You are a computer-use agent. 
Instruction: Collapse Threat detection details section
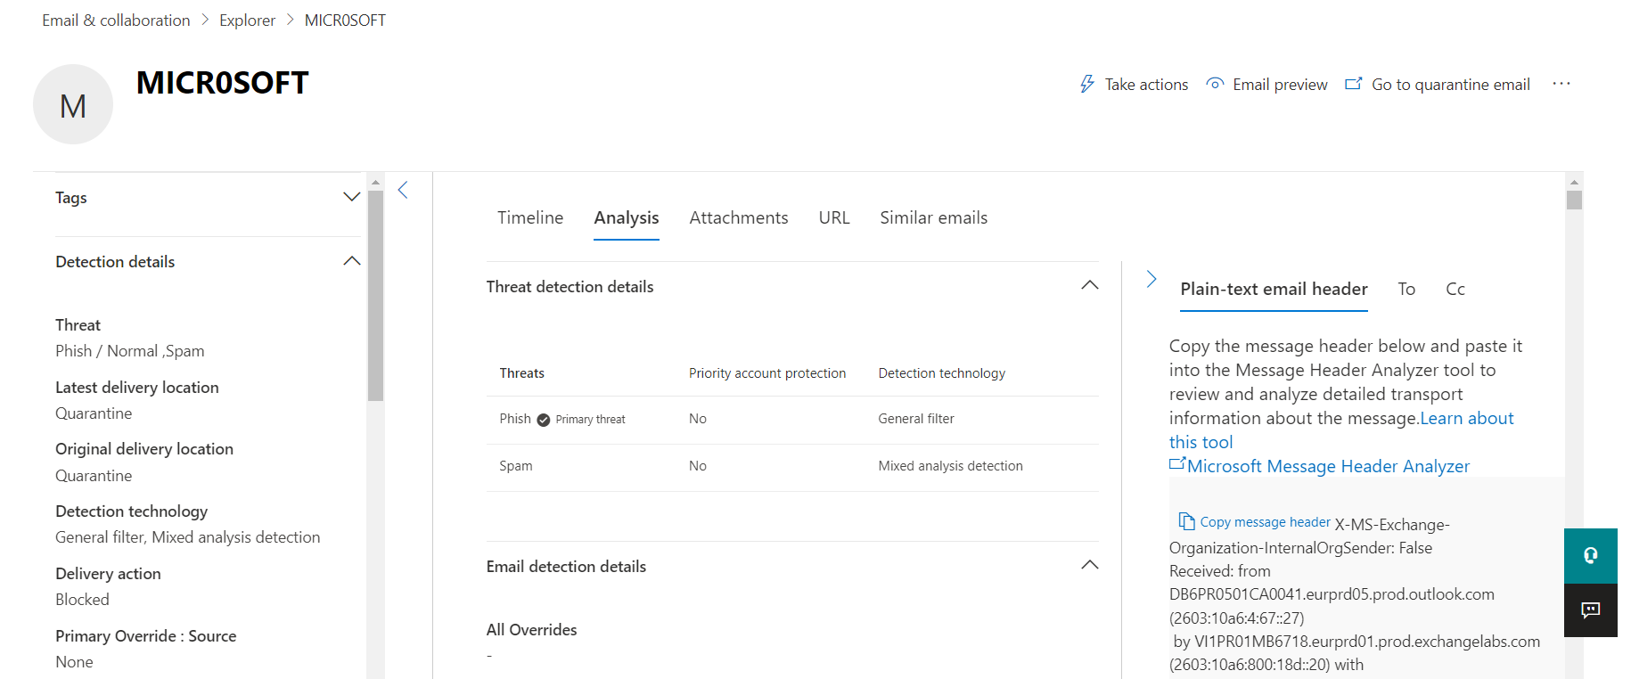[1089, 285]
